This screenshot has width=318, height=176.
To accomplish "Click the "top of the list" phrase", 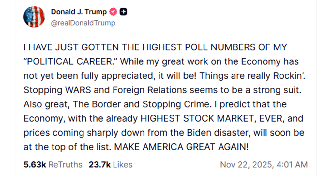I will [78, 147].
